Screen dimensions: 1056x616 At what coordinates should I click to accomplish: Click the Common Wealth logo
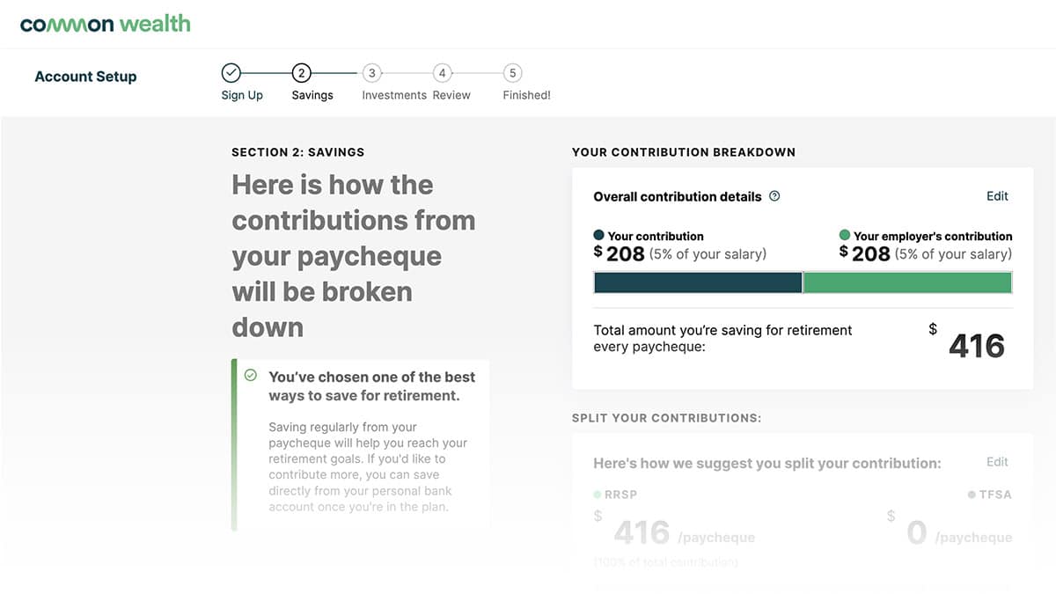(x=106, y=24)
